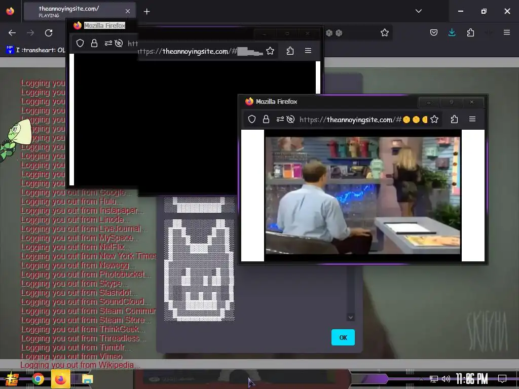Show hidden tray icons chevron
This screenshot has height=389, width=519.
point(421,379)
